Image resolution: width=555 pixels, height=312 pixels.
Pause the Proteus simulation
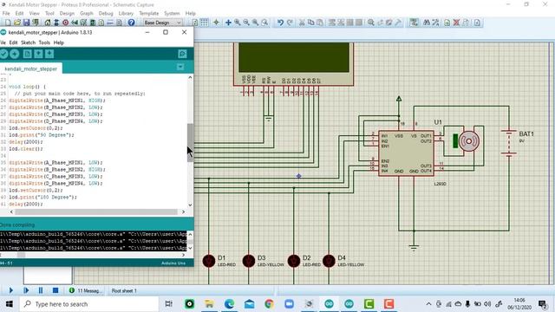coord(41,290)
